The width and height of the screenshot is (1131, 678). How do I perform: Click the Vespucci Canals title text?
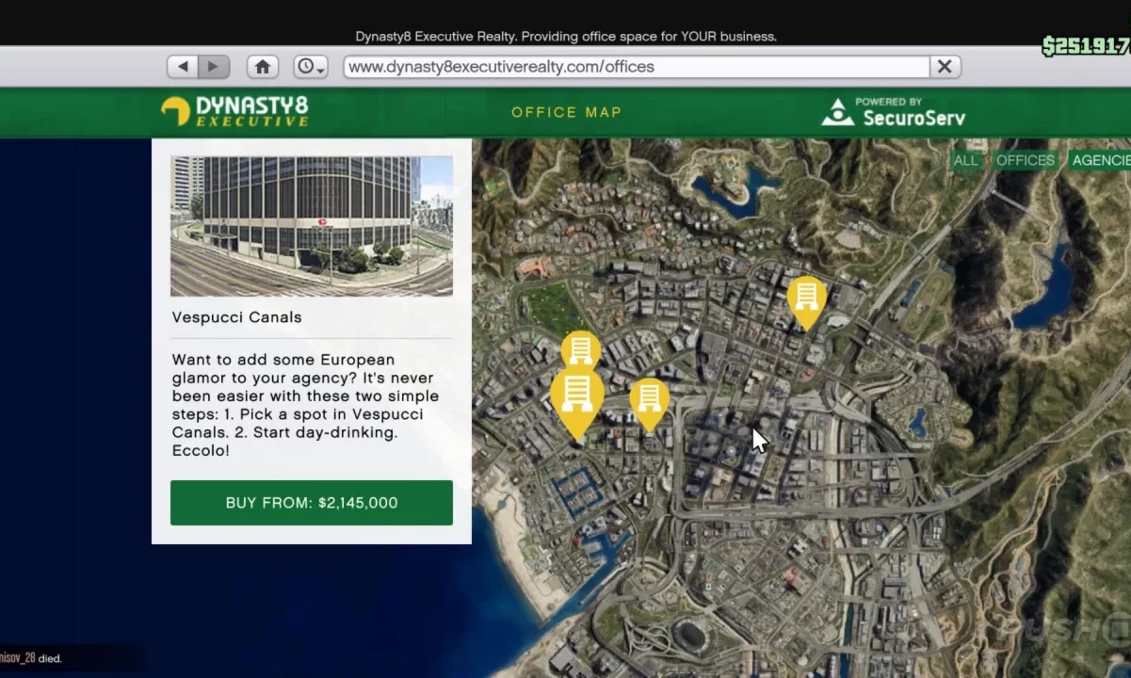click(237, 317)
